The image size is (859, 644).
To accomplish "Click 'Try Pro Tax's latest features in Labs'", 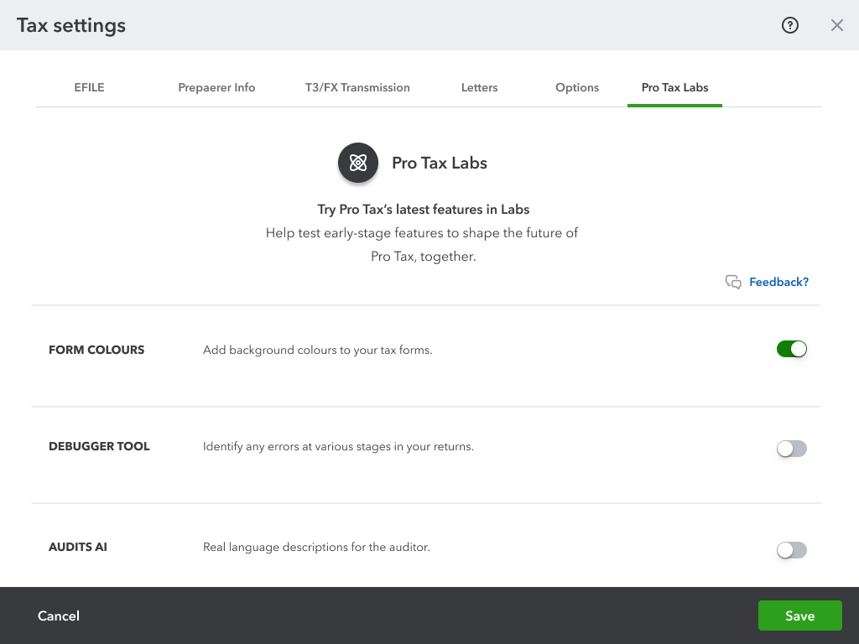I will 424,210.
